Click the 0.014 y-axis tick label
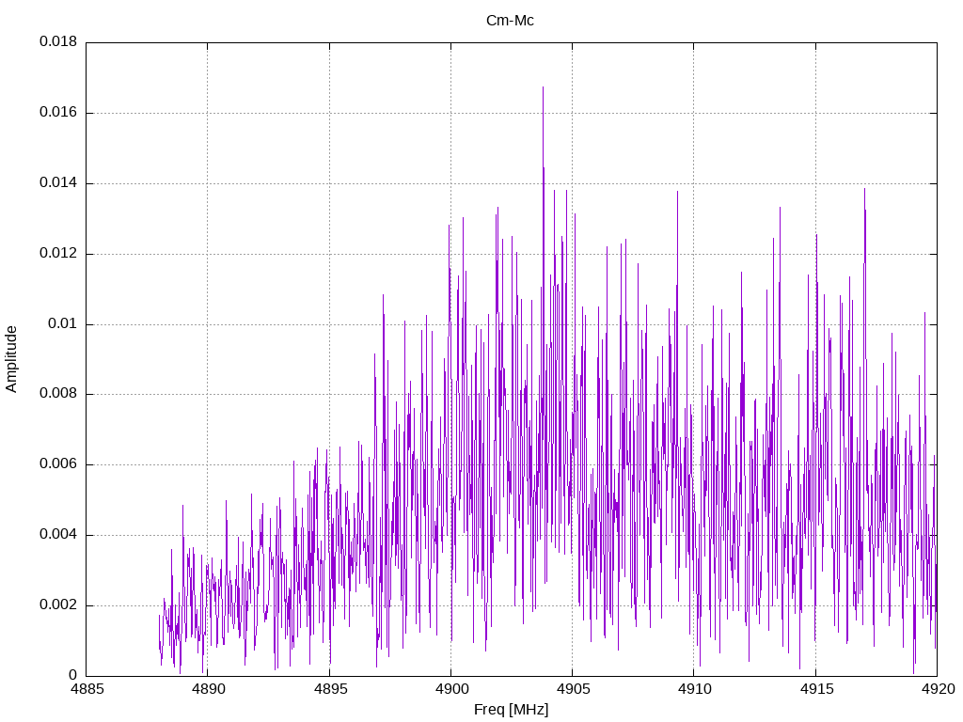The height and width of the screenshot is (722, 963). pos(58,183)
